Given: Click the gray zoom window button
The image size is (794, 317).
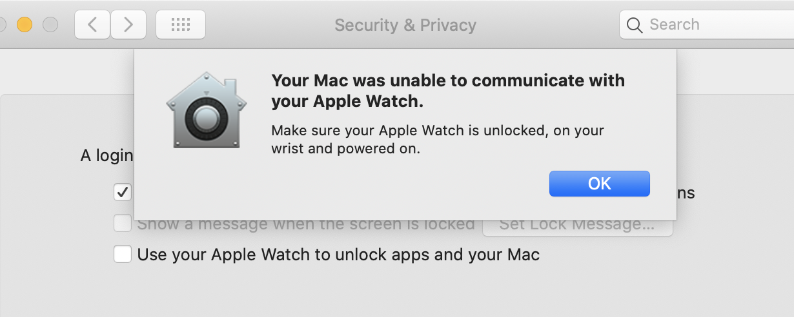Looking at the screenshot, I should [50, 24].
